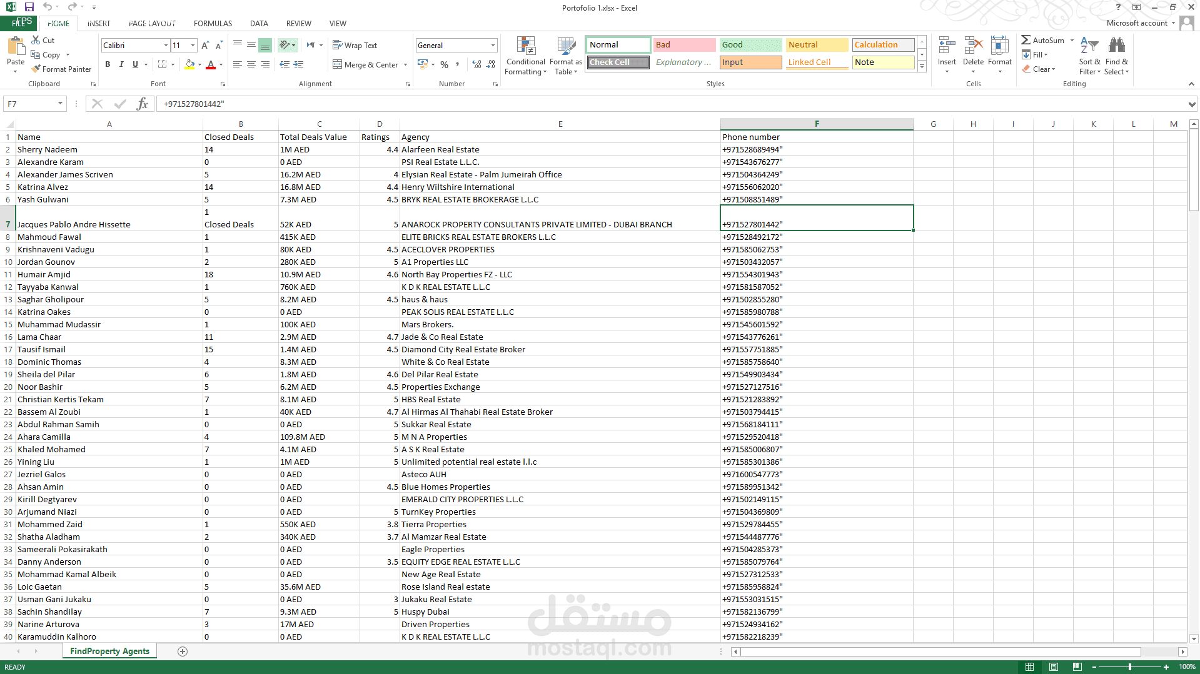Apply the Calculation cell style
This screenshot has height=674, width=1200.
click(884, 45)
